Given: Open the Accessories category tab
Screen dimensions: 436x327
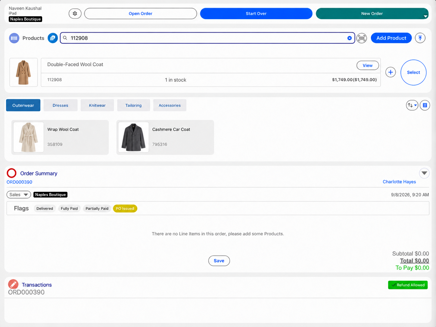Looking at the screenshot, I should click(x=170, y=105).
